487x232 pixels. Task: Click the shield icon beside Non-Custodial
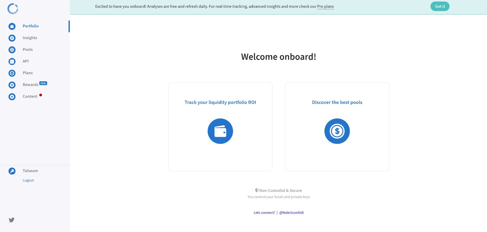pos(257,190)
